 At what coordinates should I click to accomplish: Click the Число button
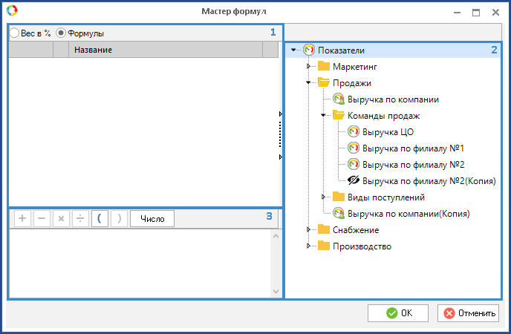tap(152, 219)
